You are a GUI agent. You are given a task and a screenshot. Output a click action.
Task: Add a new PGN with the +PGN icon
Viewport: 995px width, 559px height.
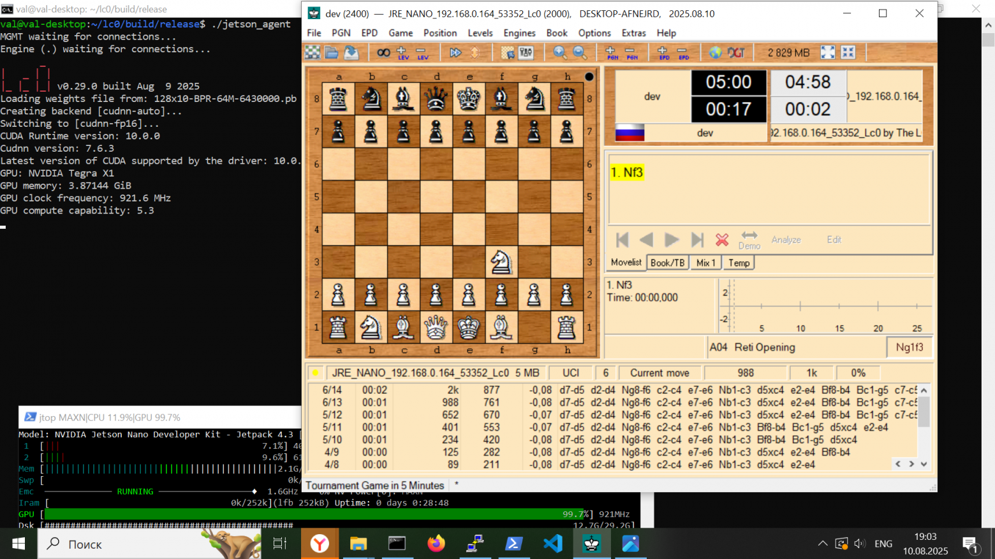(x=610, y=52)
